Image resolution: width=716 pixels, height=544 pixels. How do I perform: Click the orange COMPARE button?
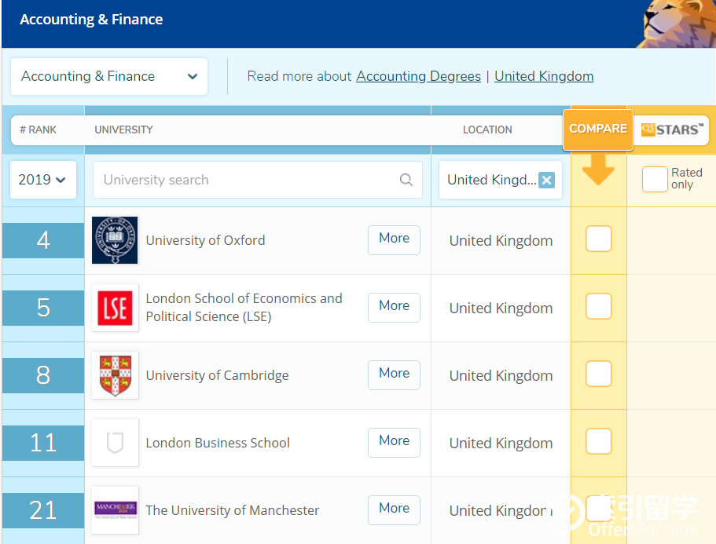[x=598, y=130]
